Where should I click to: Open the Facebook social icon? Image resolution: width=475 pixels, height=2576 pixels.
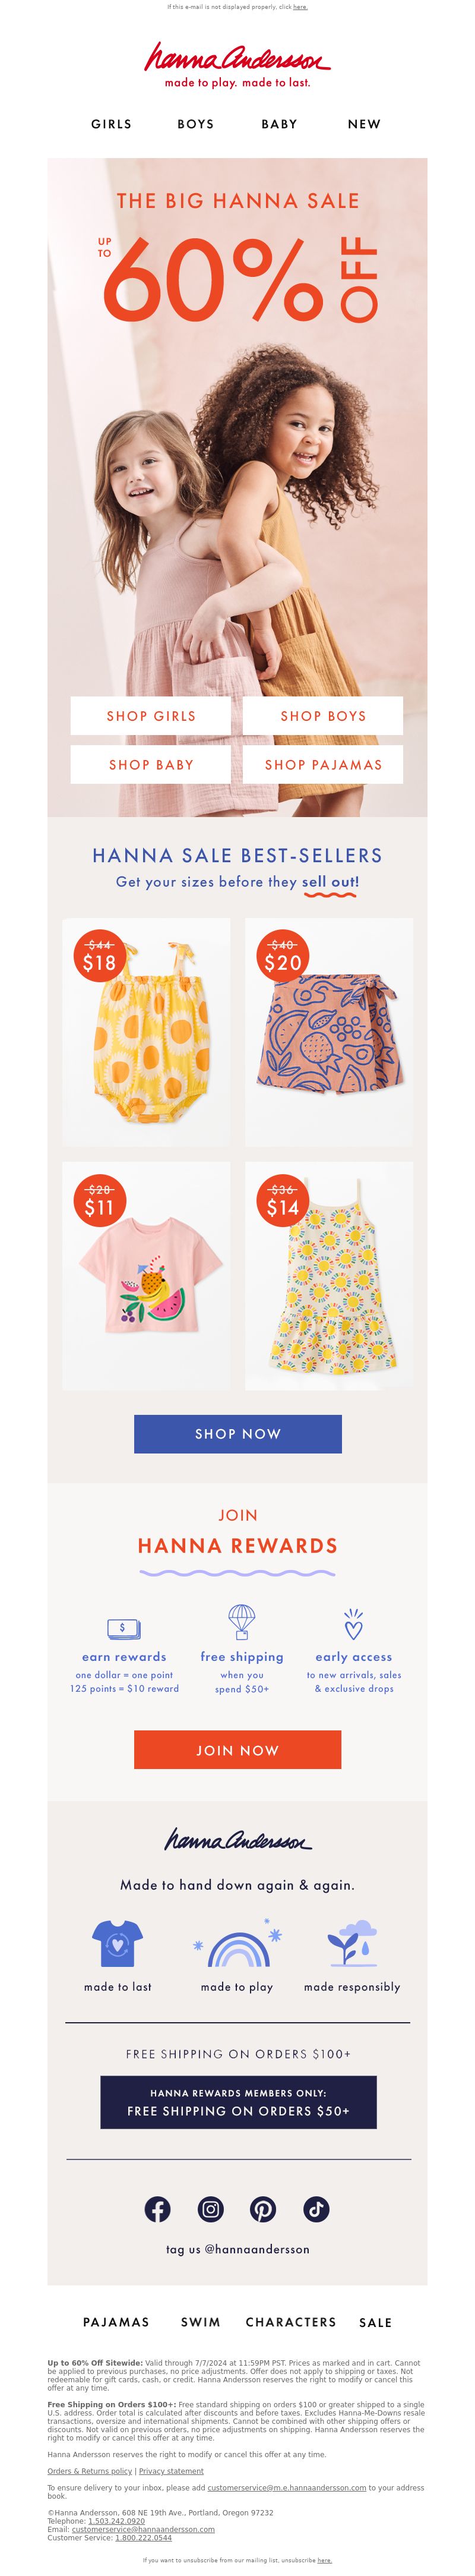[x=157, y=2209]
